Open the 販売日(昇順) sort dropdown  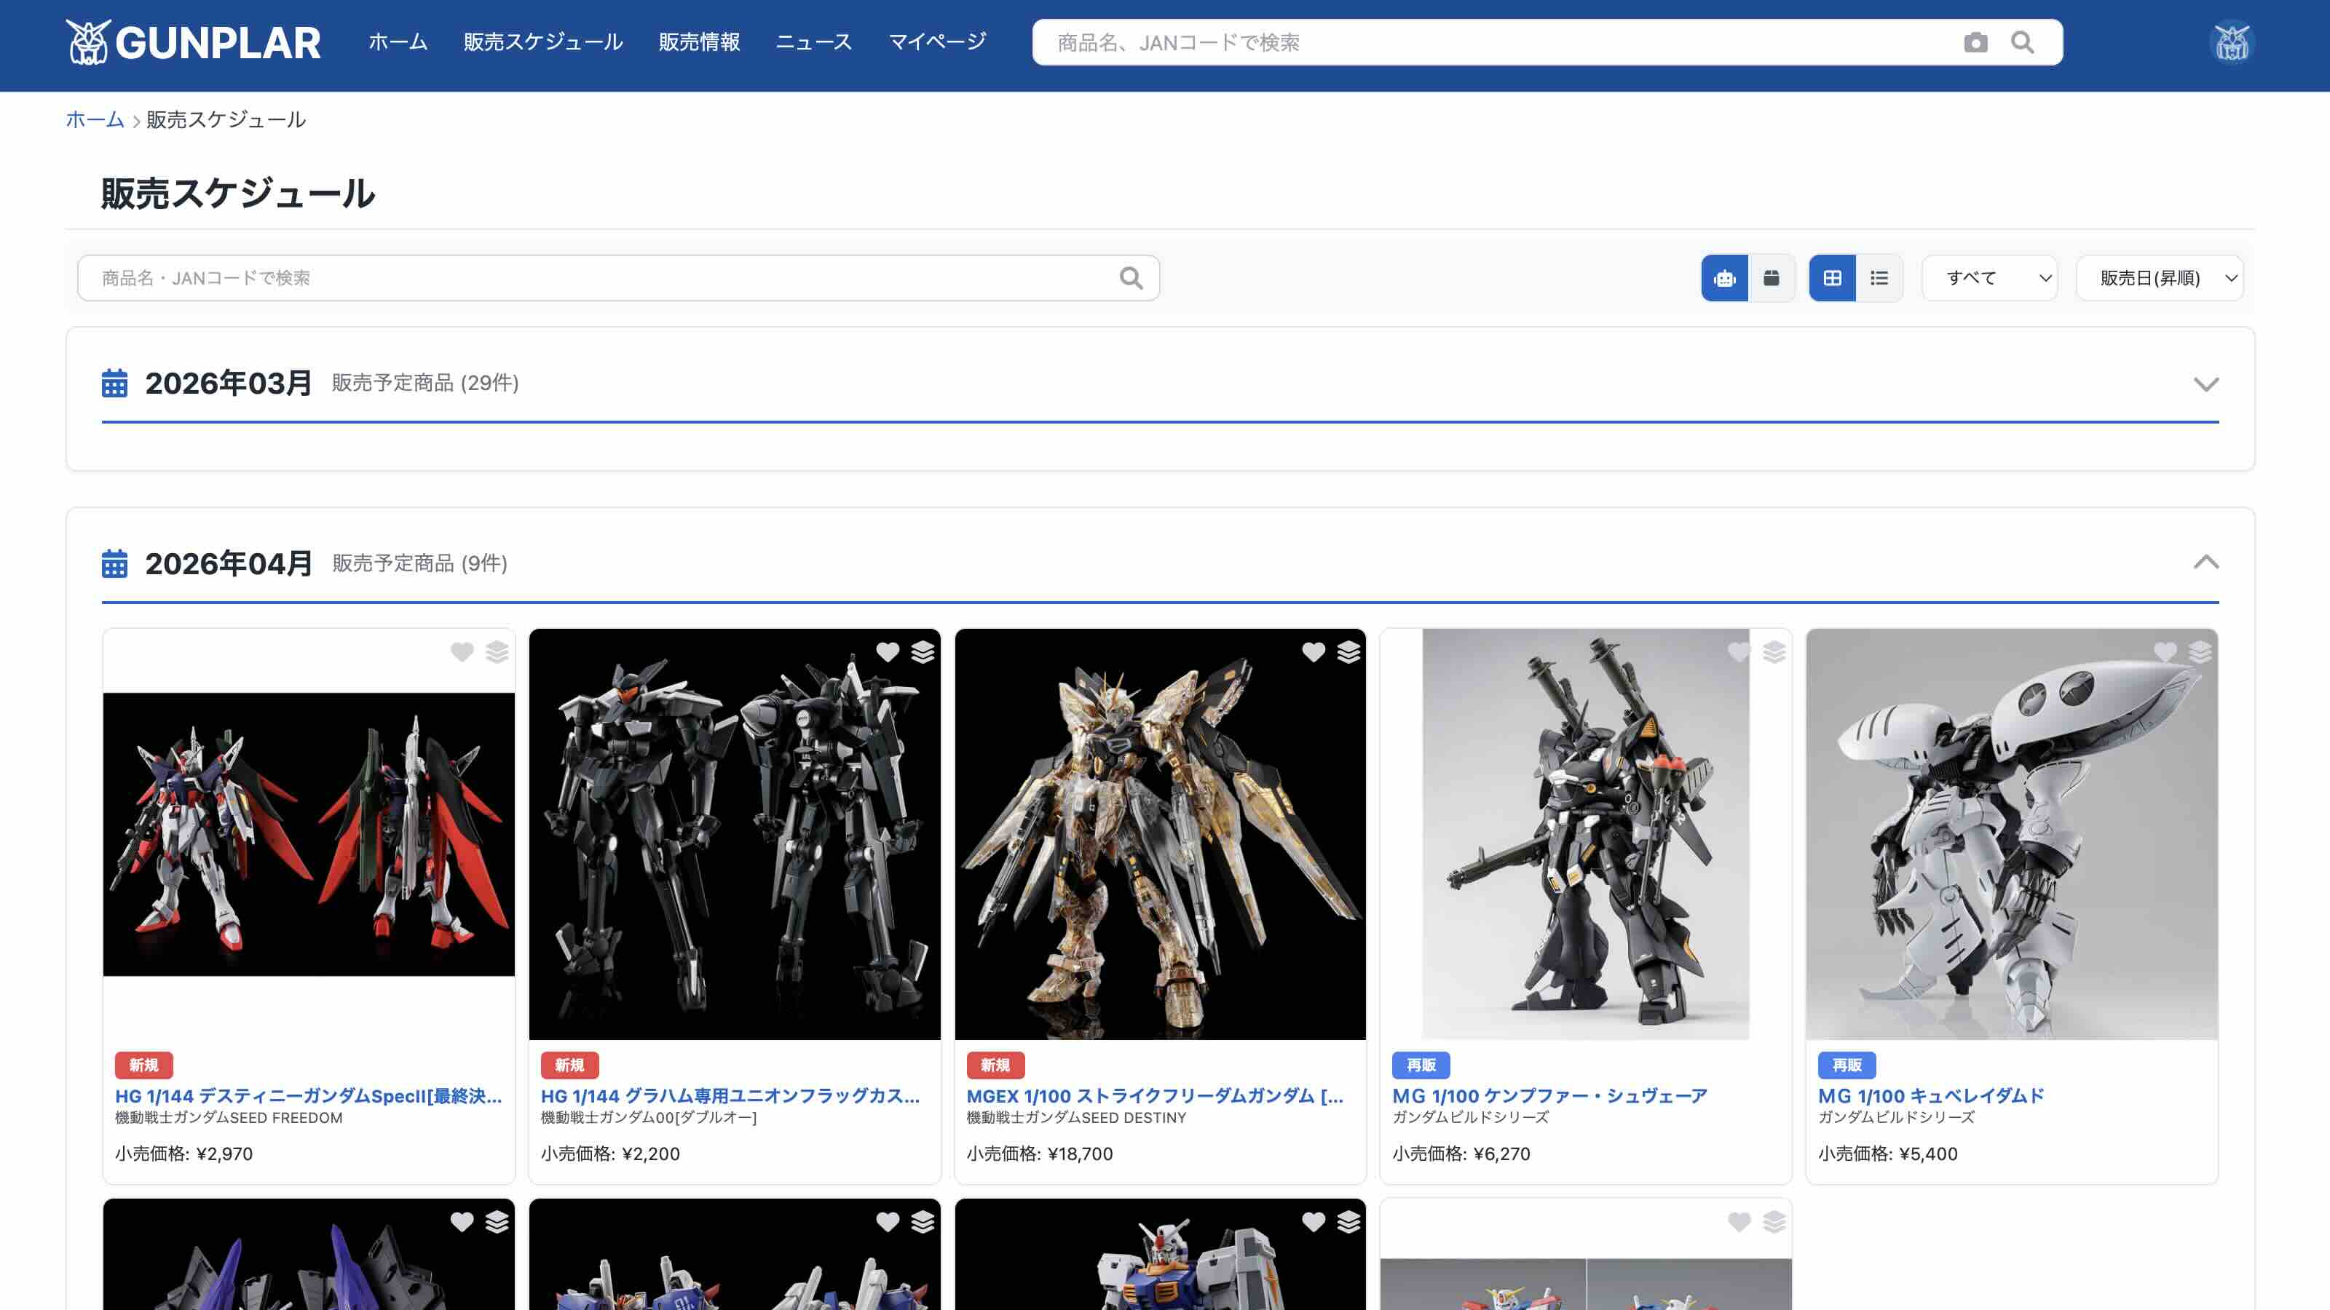pos(2159,277)
